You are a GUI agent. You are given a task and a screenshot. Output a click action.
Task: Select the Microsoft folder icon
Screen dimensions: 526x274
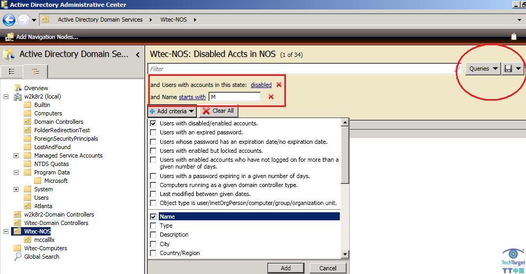point(37,181)
